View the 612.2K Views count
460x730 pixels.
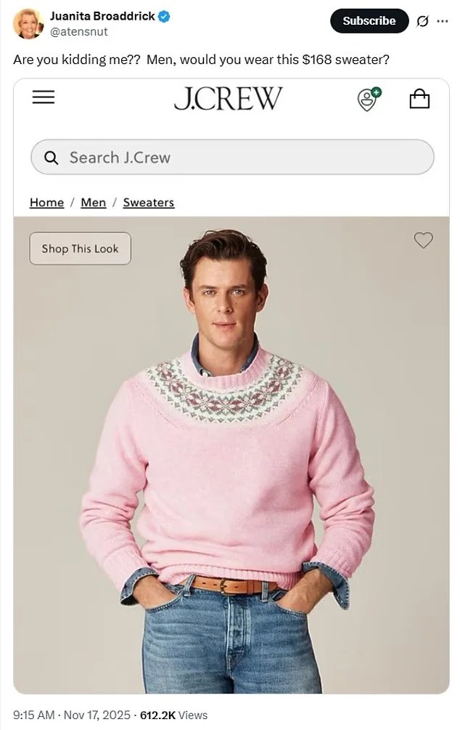click(x=173, y=715)
